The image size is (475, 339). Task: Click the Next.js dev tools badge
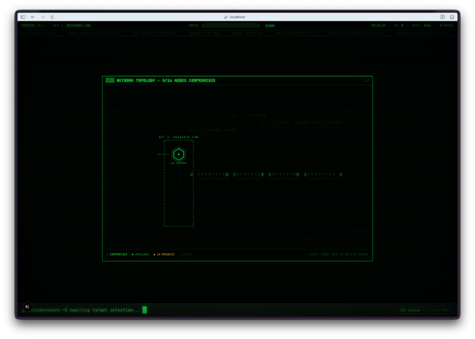click(27, 307)
